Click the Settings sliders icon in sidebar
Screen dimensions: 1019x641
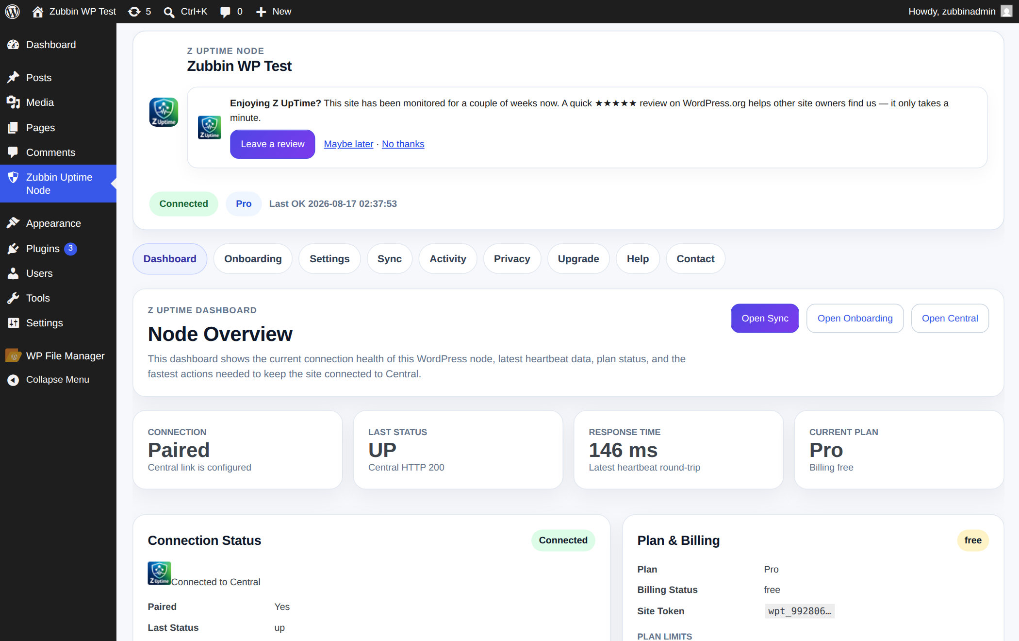click(13, 323)
